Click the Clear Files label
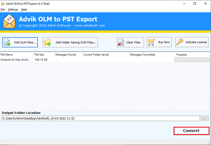Screen dimensions: 211x145 pyautogui.click(x=133, y=42)
